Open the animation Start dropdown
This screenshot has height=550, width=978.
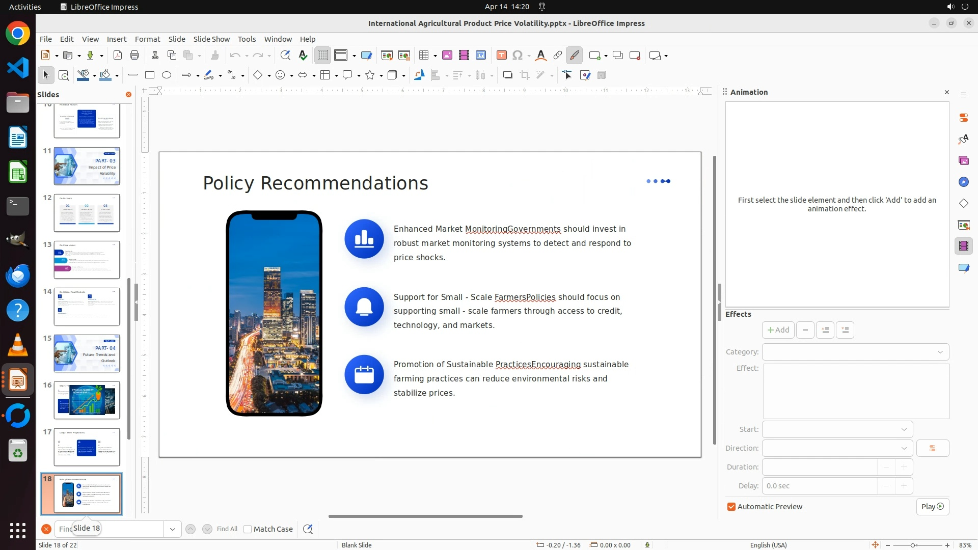(x=837, y=429)
